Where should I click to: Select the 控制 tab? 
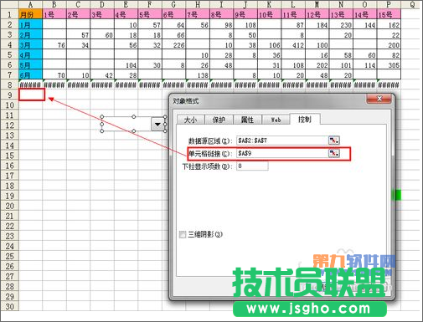pyautogui.click(x=305, y=119)
